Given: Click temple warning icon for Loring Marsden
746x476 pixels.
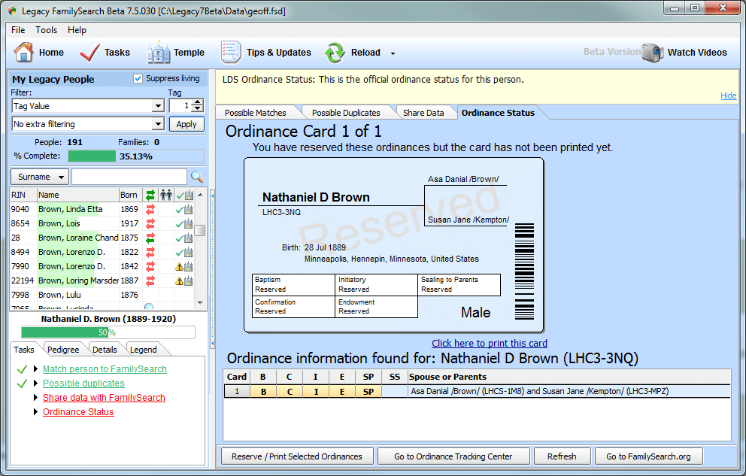Looking at the screenshot, I should coord(184,280).
